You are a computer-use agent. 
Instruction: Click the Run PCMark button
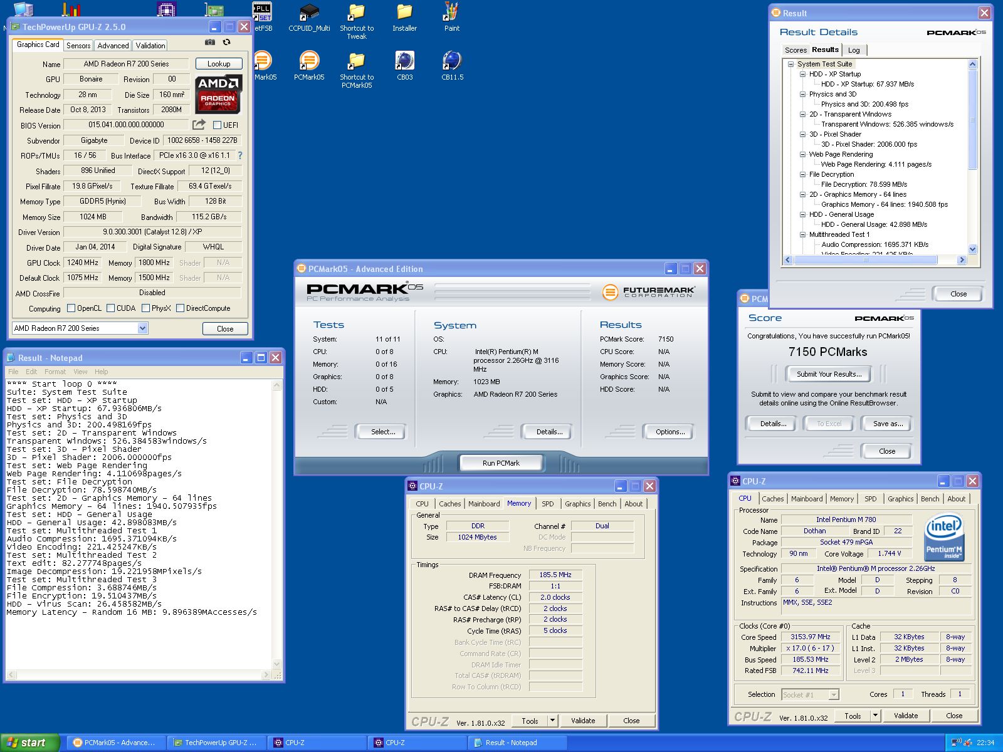[501, 463]
